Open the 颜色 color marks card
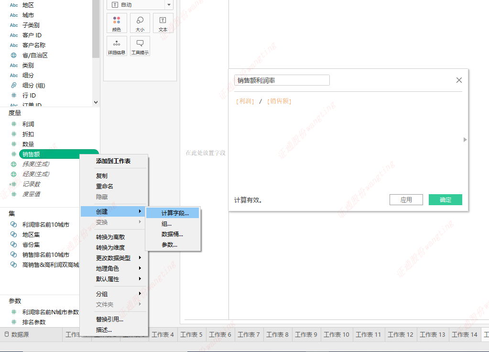The image size is (489, 352). [117, 23]
